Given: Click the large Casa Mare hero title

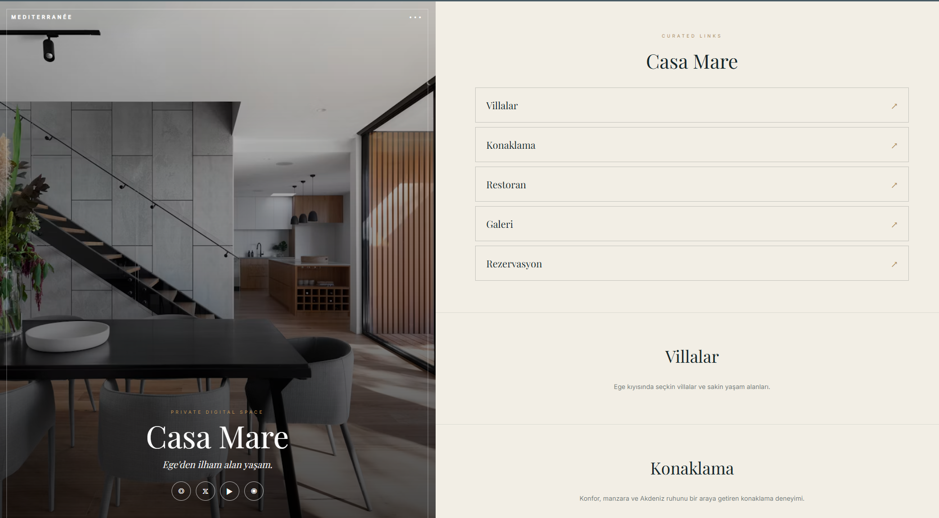Looking at the screenshot, I should (x=218, y=437).
